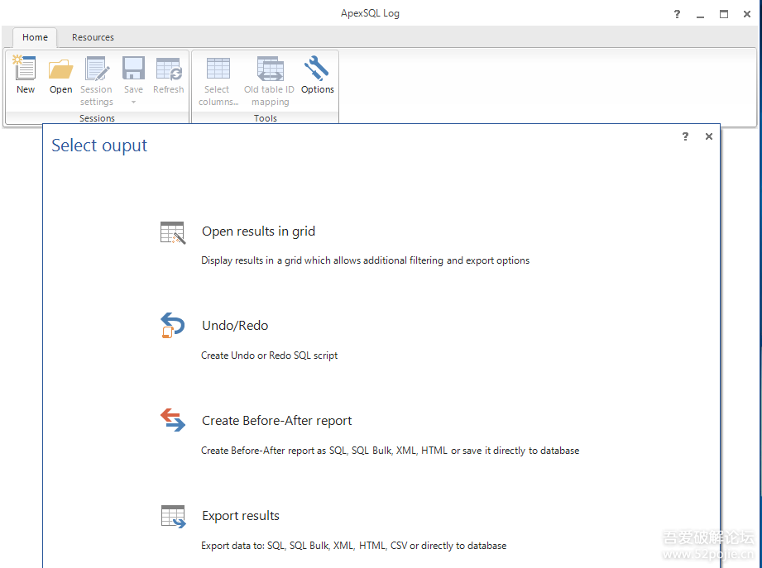Click 'Create Undo or Redo SQL script' text

pos(269,356)
